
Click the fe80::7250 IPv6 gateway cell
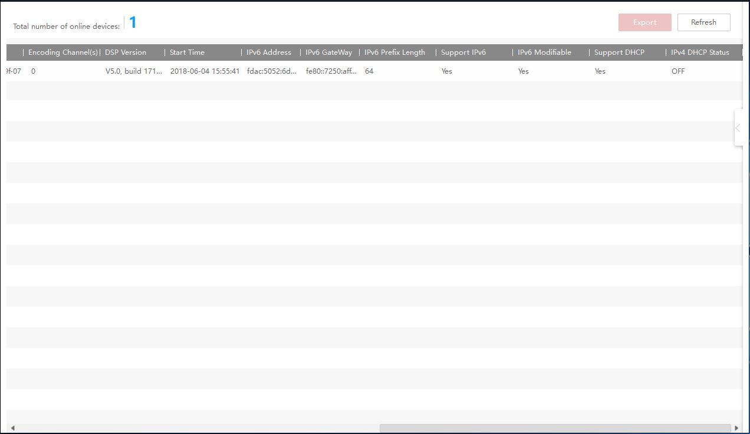point(331,71)
